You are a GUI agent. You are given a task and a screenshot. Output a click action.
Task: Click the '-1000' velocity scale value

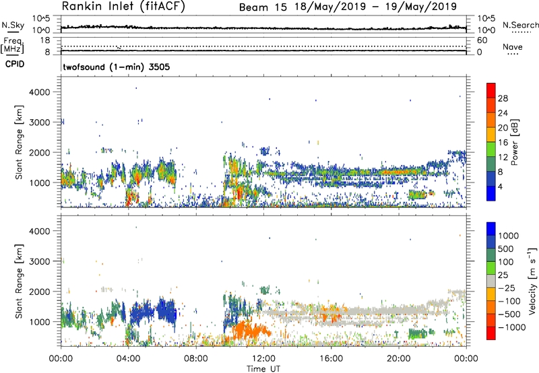(x=511, y=327)
